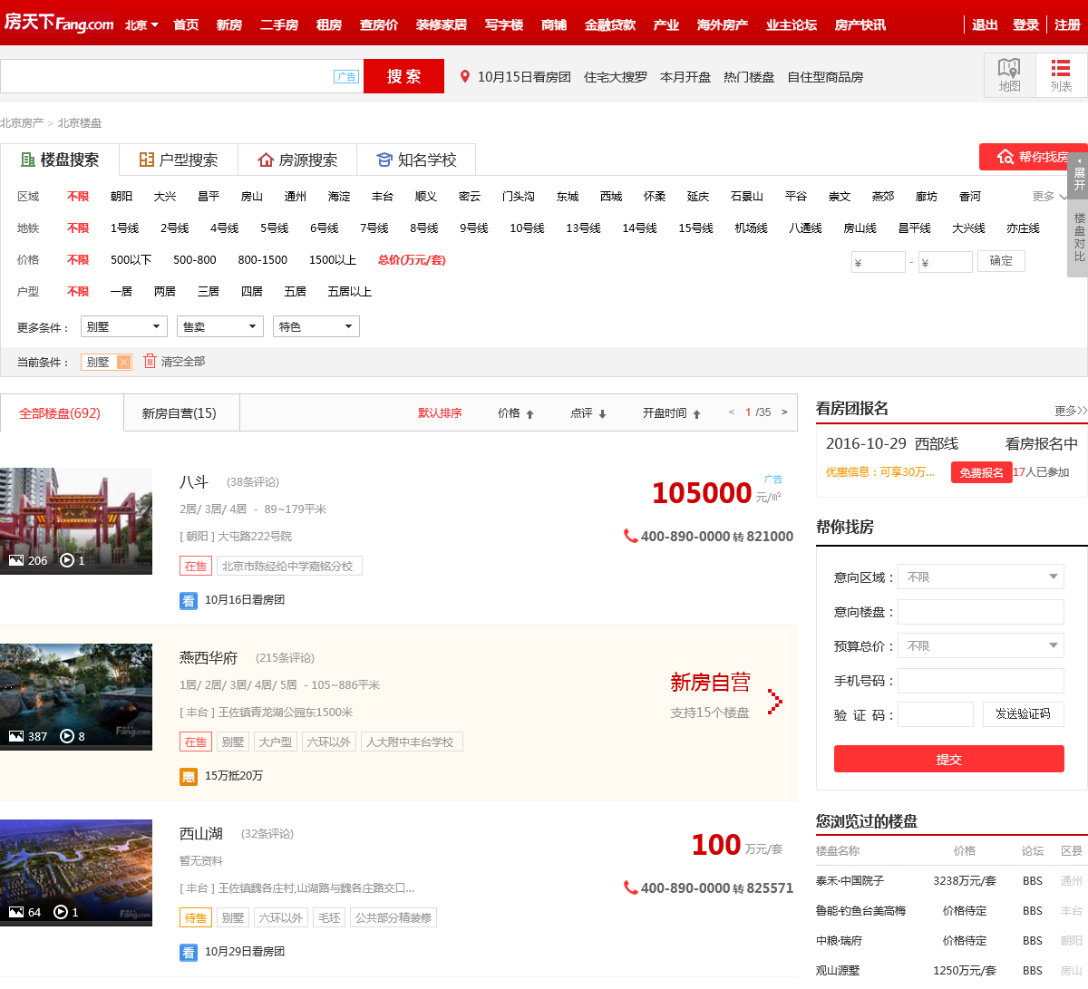1088x989 pixels.
Task: Switch to 新房自营(15) tab
Action: pyautogui.click(x=180, y=413)
